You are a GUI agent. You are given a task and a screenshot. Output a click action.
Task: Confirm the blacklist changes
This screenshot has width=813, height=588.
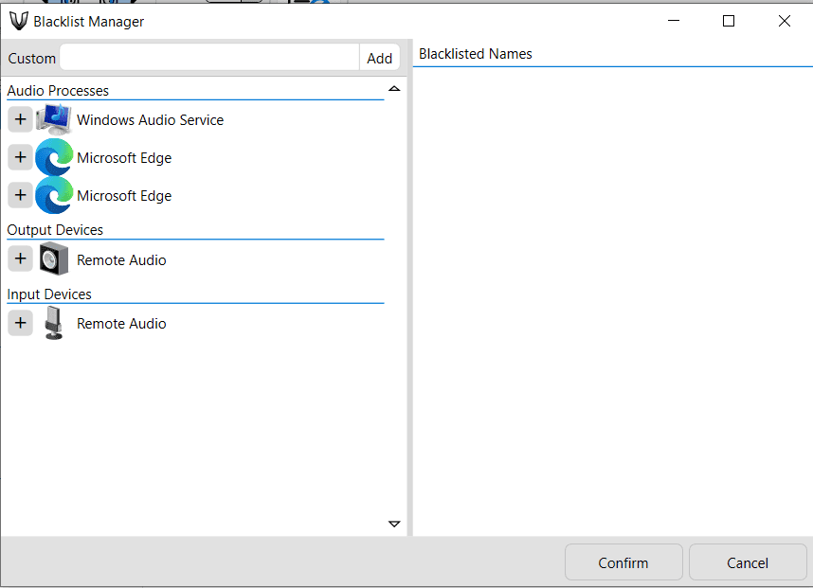[x=623, y=562]
